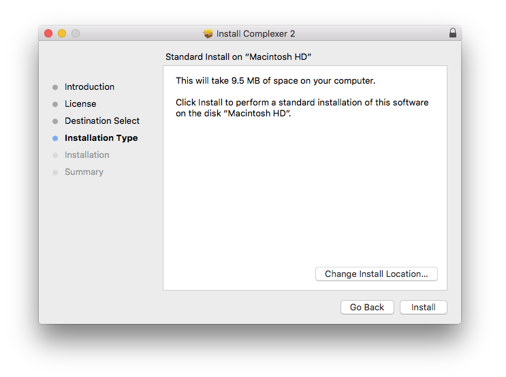Click the bullet dot next to License
Image resolution: width=506 pixels, height=377 pixels.
(x=55, y=104)
